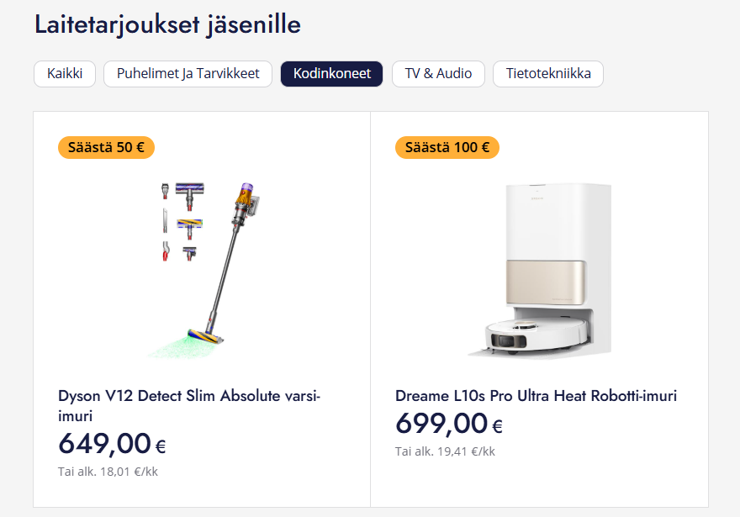Image resolution: width=740 pixels, height=517 pixels.
Task: Click the green laser light under the Dyson head
Action: coord(172,346)
